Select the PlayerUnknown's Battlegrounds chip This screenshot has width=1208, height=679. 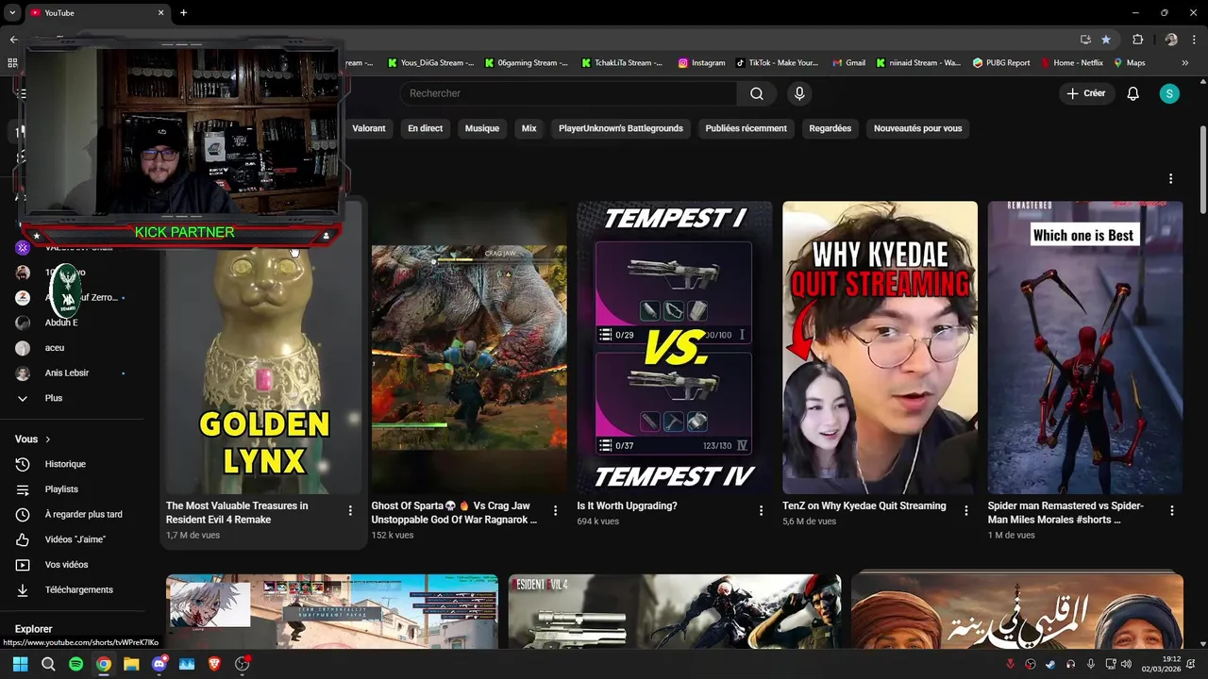point(621,128)
